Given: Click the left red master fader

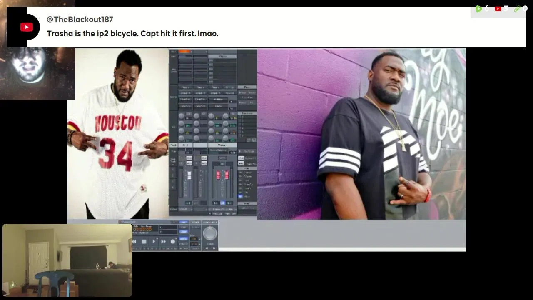Looking at the screenshot, I should point(218,175).
